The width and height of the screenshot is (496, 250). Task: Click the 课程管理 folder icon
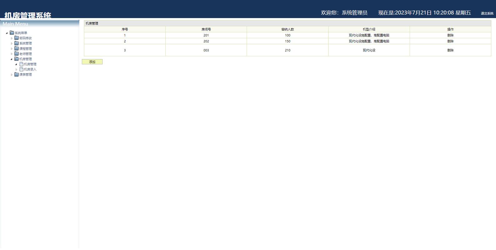[x=17, y=48]
